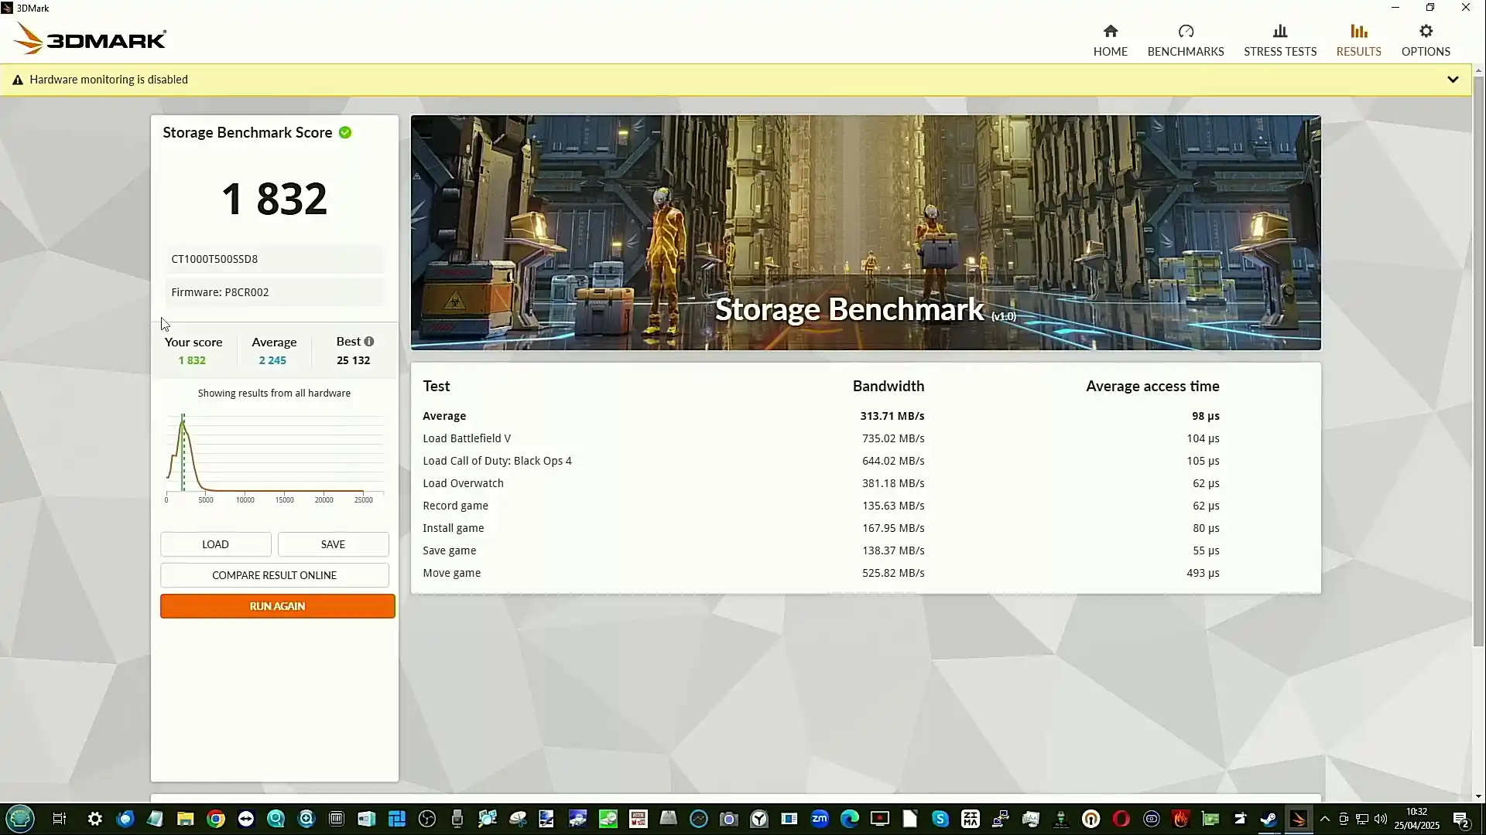Click the vertical scrollbar thumb
Viewport: 1486px width, 835px height.
[x=1478, y=360]
